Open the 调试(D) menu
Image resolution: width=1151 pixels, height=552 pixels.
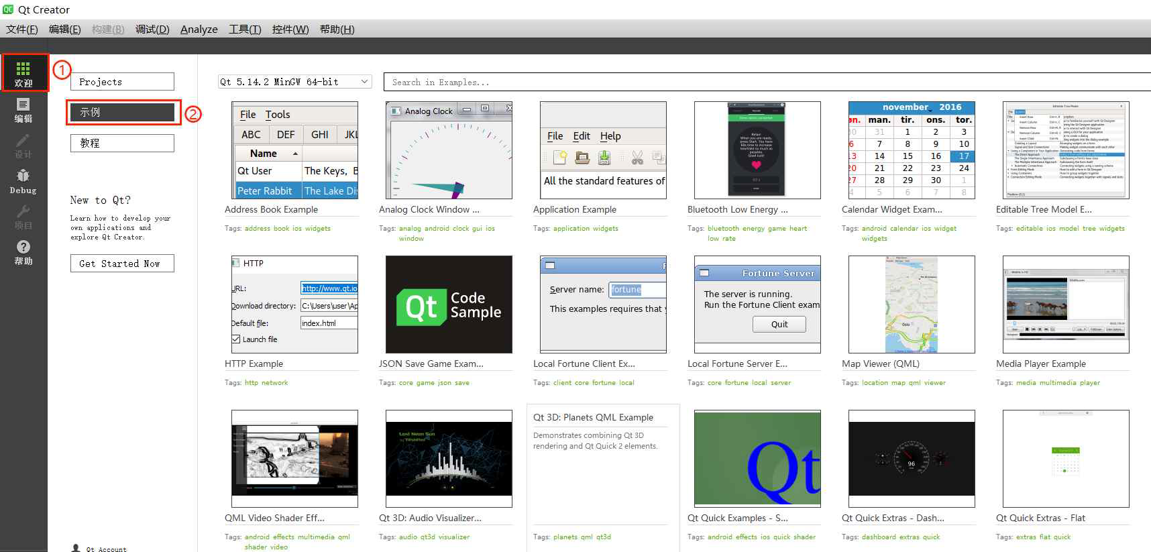tap(152, 29)
